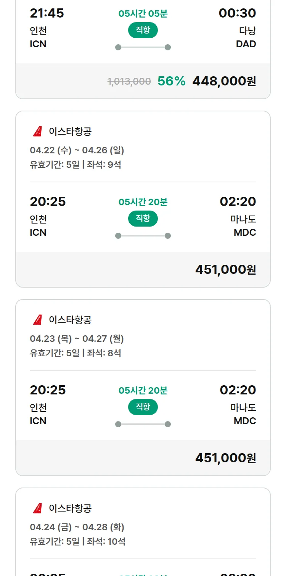
Task: Click the route line on the DAD flight
Action: 143,47
